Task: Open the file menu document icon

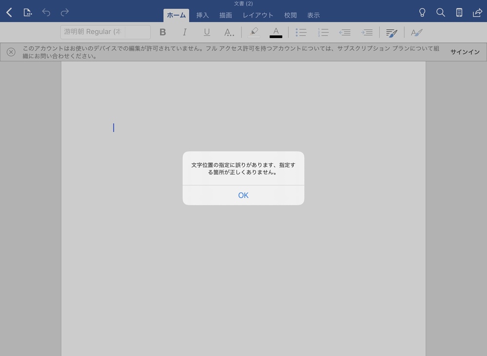Action: pyautogui.click(x=28, y=13)
